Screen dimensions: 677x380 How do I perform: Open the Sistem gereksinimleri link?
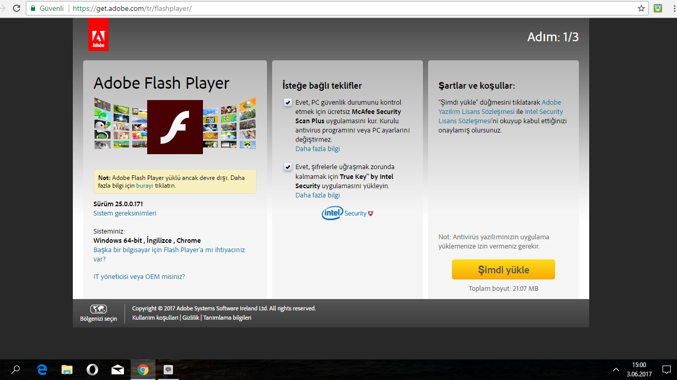click(124, 213)
